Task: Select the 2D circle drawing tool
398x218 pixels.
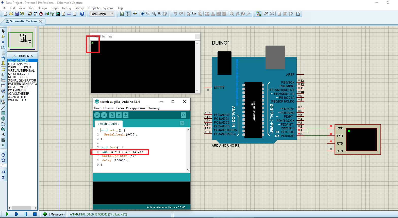Action: pos(3,118)
